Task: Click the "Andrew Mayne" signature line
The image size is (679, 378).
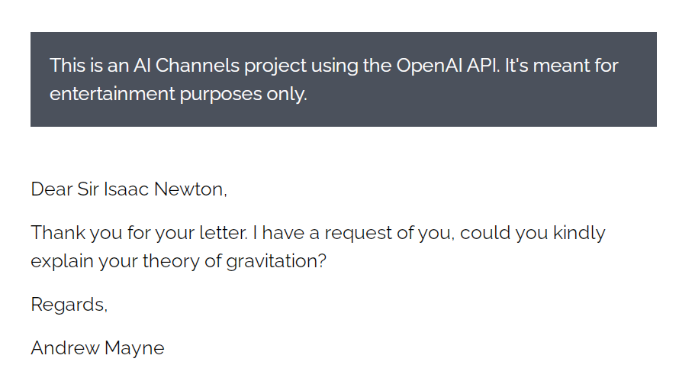Action: (x=98, y=347)
